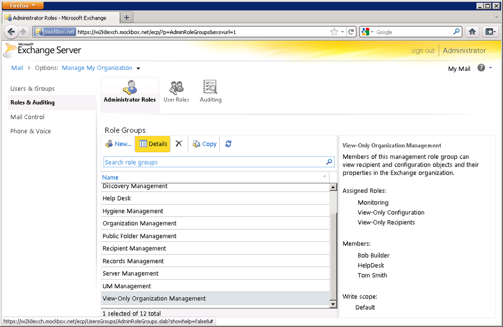Select Server Management role group
Image resolution: width=503 pixels, height=327 pixels.
tap(215, 273)
